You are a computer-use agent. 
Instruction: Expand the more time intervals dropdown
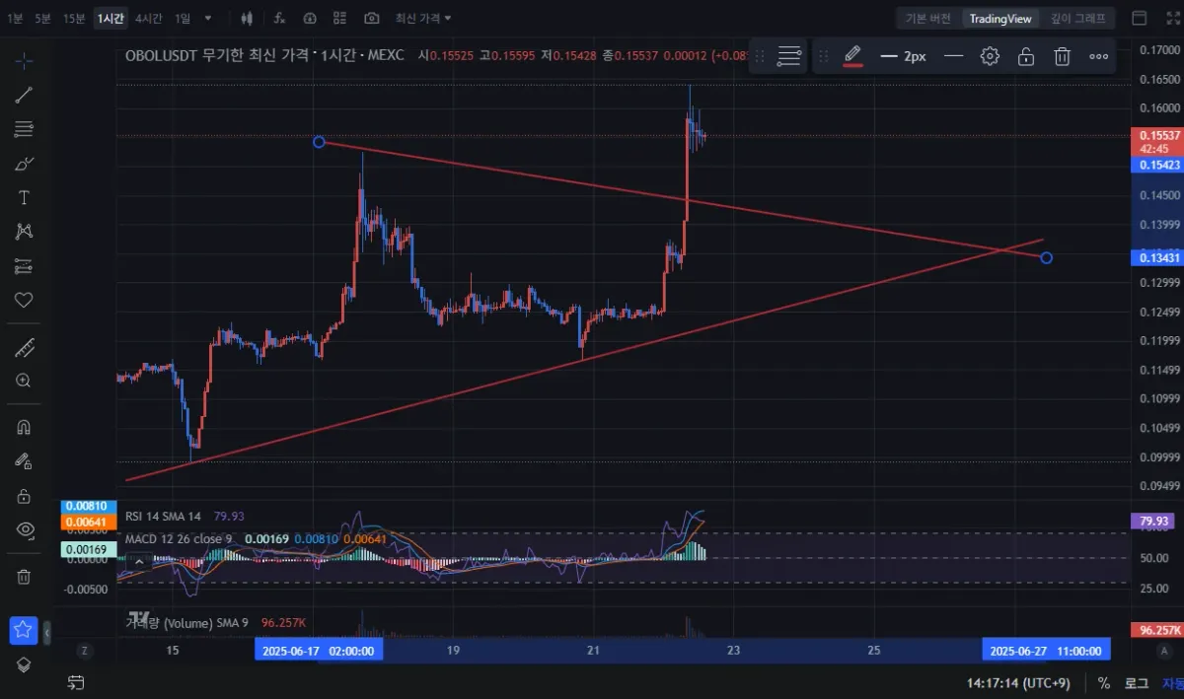(207, 18)
